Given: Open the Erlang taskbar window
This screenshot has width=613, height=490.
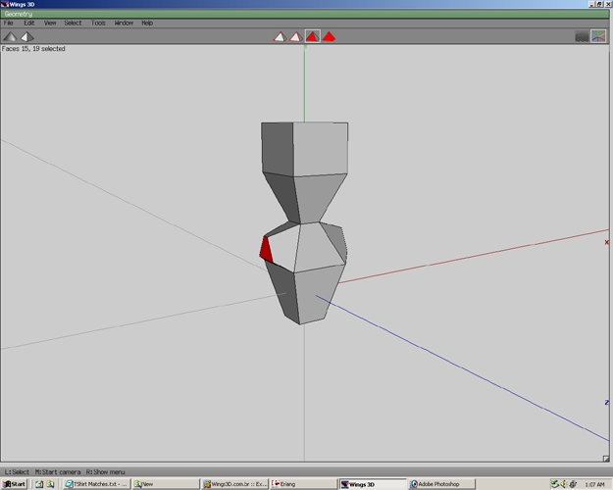Looking at the screenshot, I should [x=304, y=484].
